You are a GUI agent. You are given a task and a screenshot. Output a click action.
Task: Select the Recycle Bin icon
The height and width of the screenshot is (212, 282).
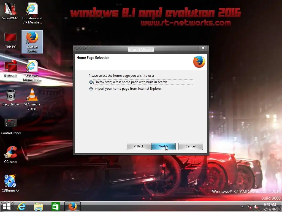click(11, 97)
